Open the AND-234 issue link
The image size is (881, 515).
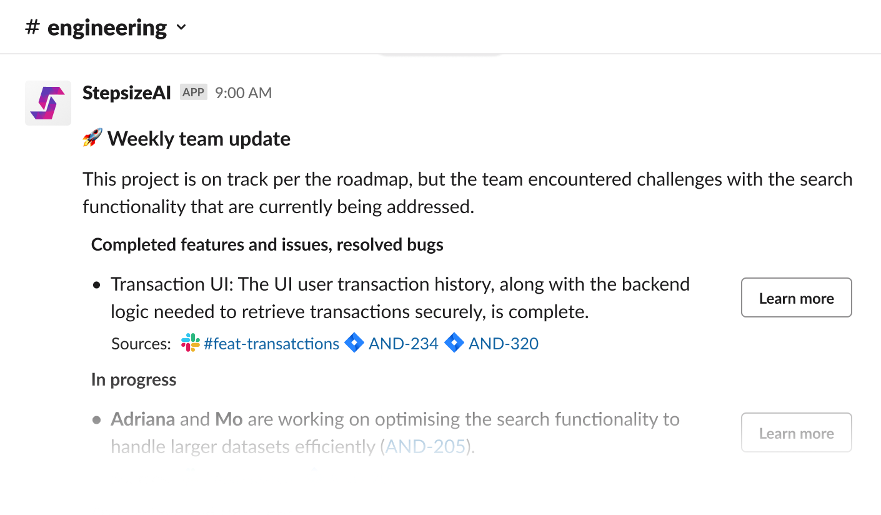tap(404, 343)
